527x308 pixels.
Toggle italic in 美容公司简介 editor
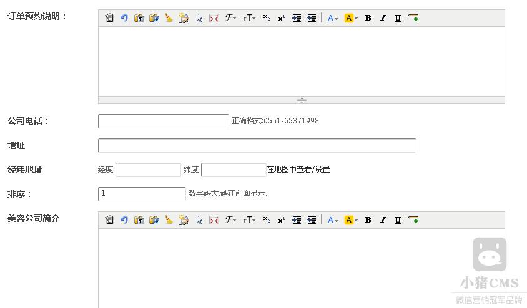click(x=383, y=220)
